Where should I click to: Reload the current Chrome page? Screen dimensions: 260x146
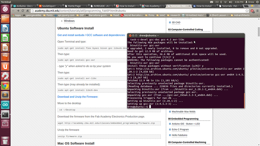pyautogui.click(x=23, y=11)
